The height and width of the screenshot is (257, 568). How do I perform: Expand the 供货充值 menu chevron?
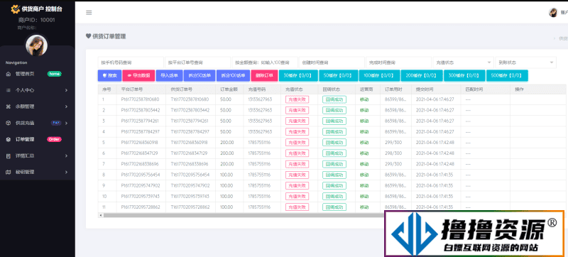(x=66, y=123)
